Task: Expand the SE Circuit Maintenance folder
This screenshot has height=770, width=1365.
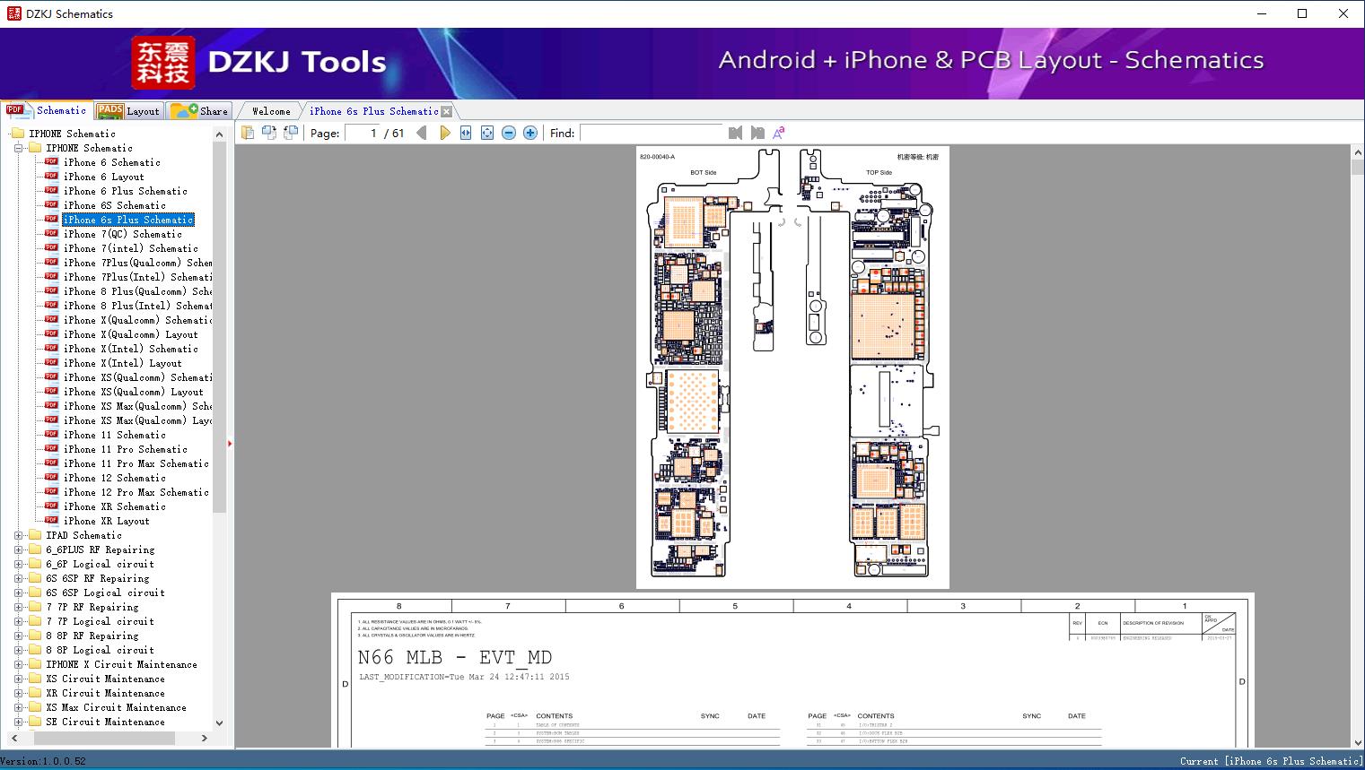Action: pyautogui.click(x=19, y=722)
